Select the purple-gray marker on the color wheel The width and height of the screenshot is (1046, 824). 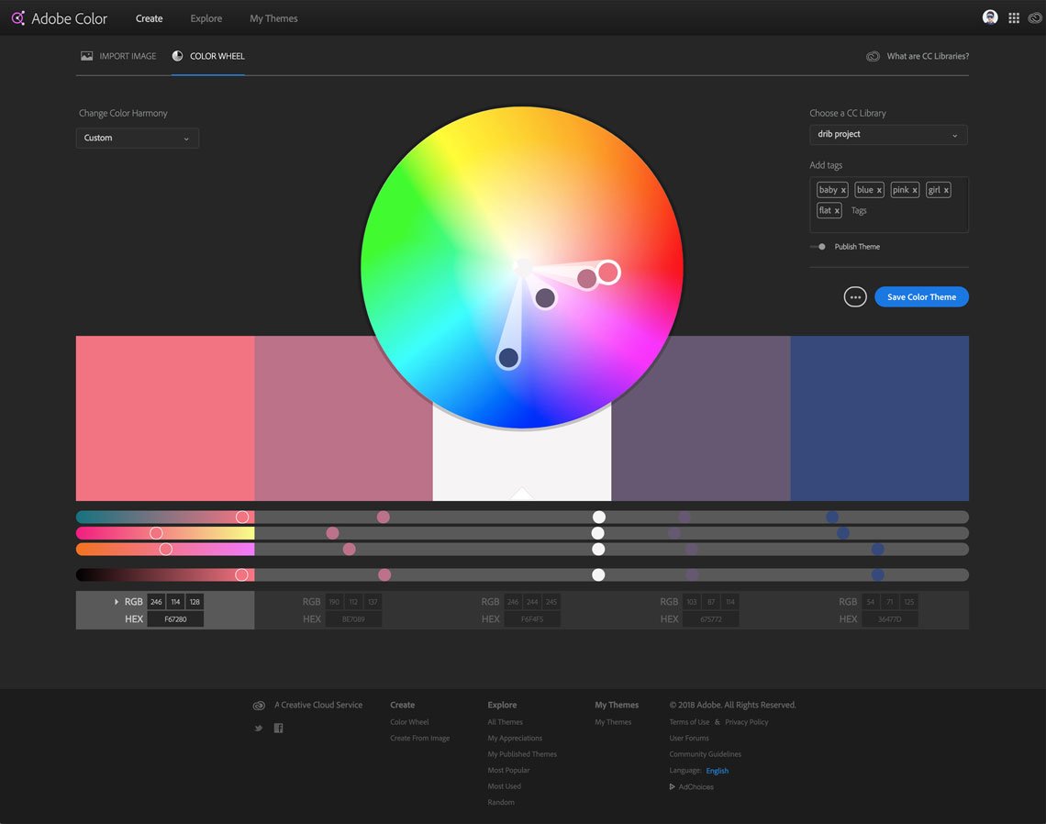545,297
